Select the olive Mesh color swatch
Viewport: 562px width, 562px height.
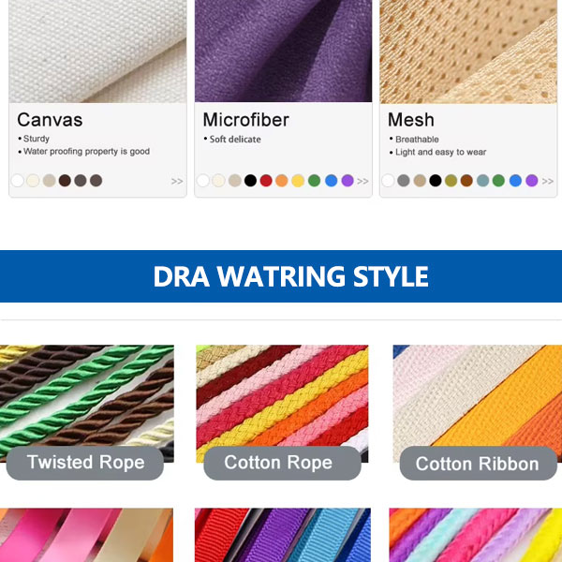451,180
